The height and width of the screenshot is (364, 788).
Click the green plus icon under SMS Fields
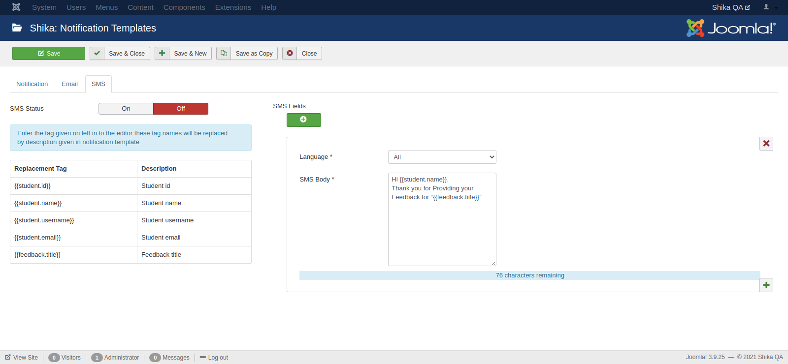pyautogui.click(x=303, y=120)
